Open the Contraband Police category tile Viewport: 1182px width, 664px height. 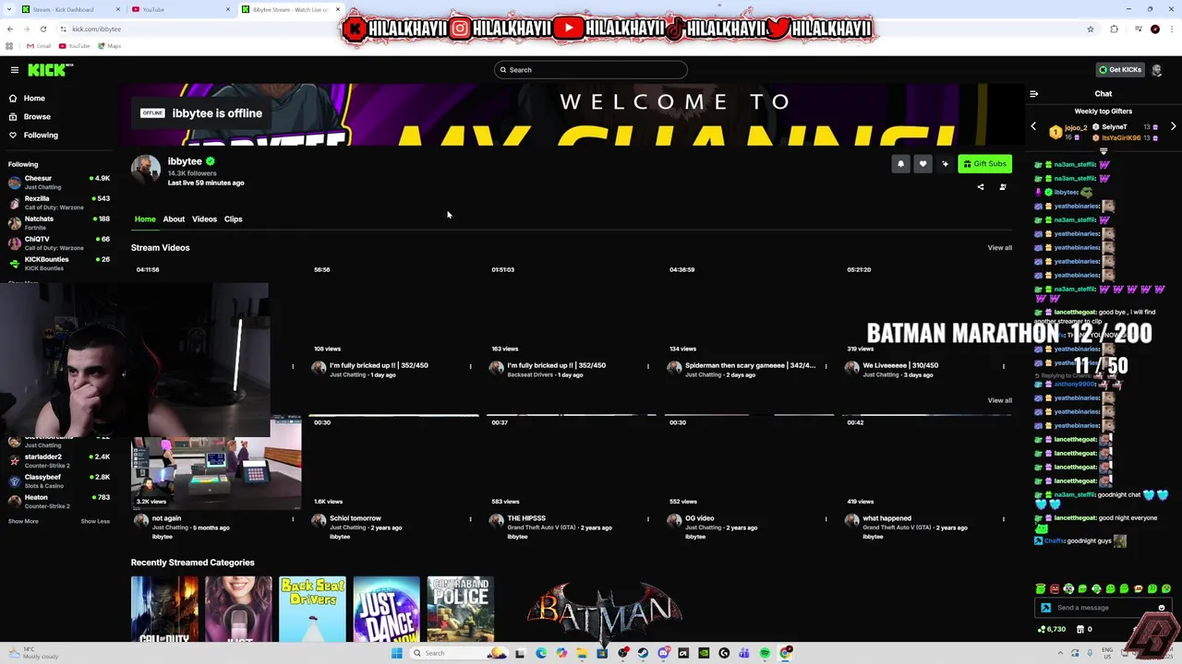[460, 610]
